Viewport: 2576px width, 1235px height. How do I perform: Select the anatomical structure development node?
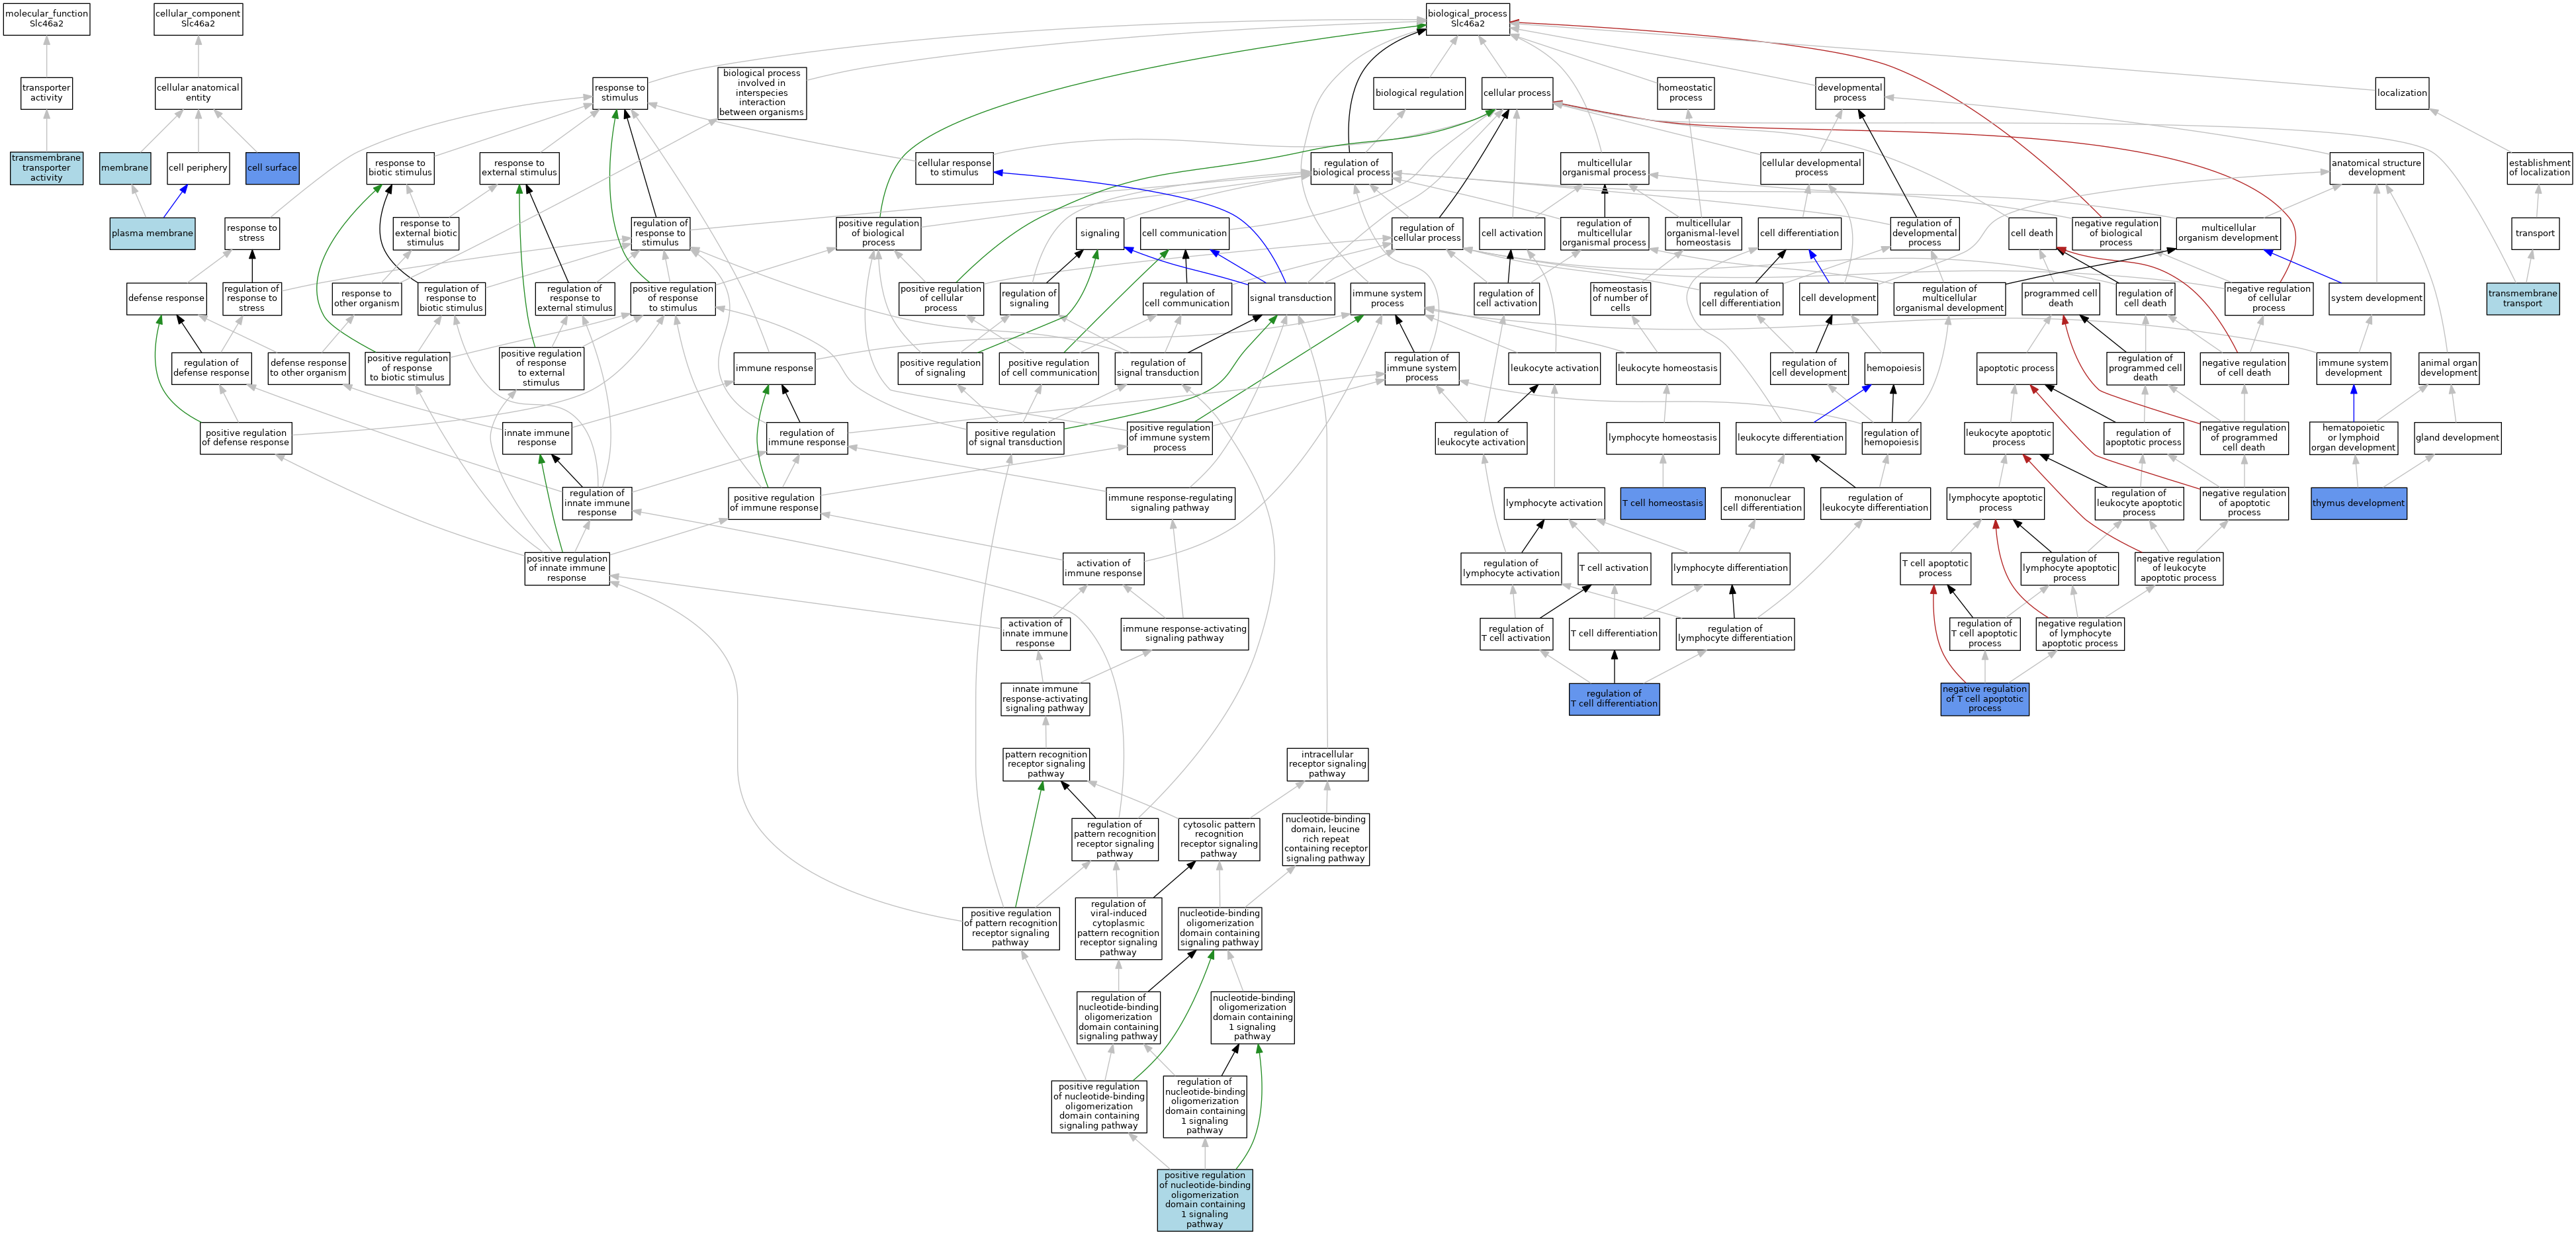2376,168
